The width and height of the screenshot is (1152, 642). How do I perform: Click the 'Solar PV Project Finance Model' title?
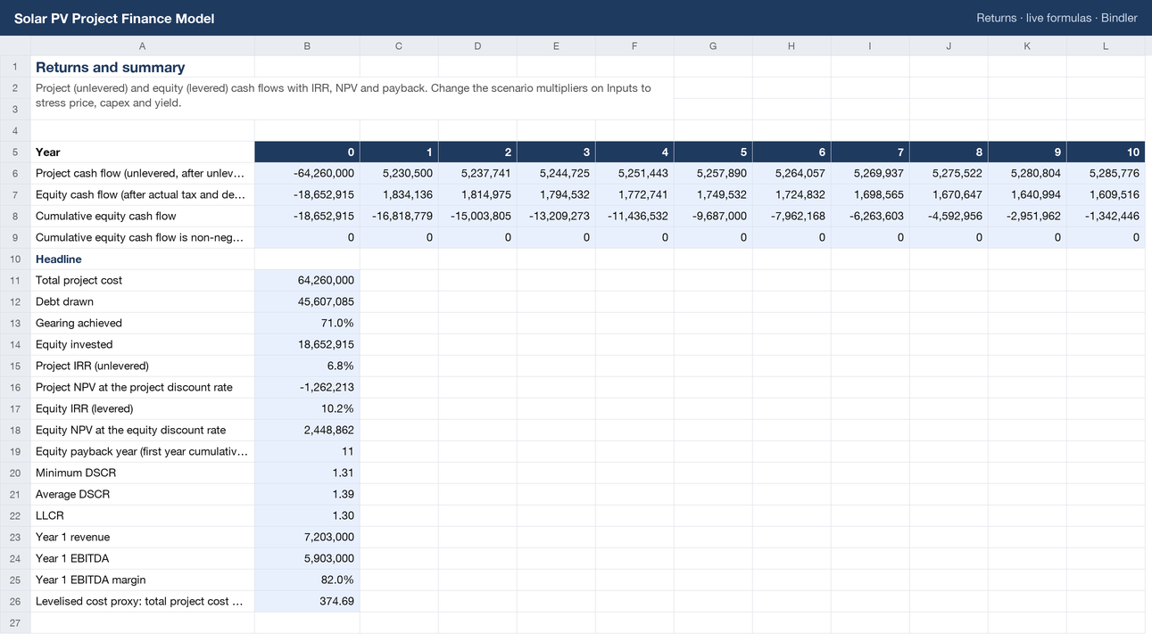(x=114, y=18)
